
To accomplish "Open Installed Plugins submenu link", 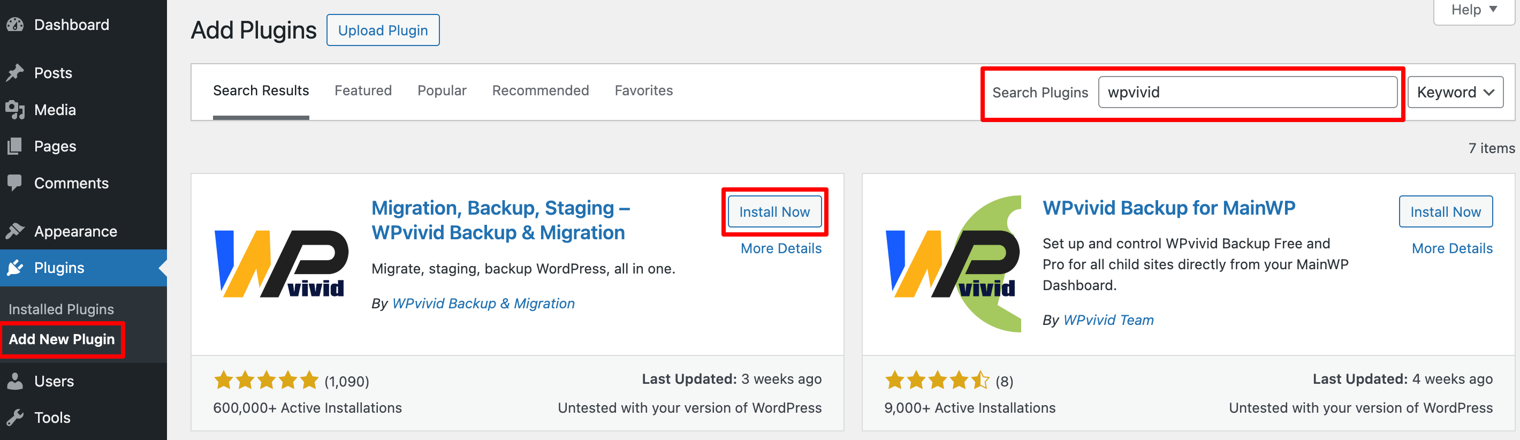I will 62,309.
